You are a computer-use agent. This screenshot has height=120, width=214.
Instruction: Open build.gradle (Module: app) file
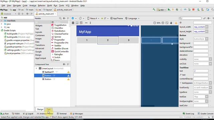(x=17, y=37)
